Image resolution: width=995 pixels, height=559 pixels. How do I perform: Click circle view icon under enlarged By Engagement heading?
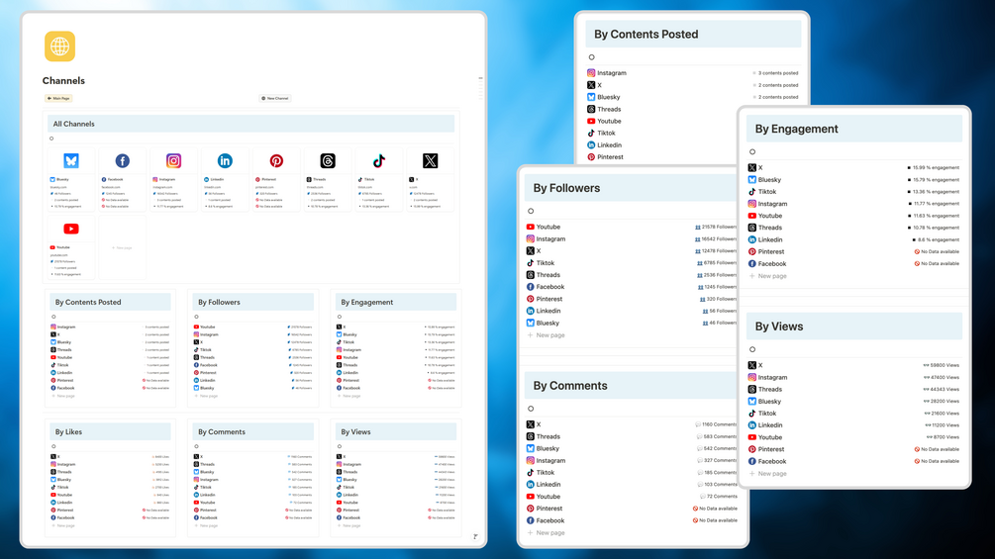pos(752,152)
